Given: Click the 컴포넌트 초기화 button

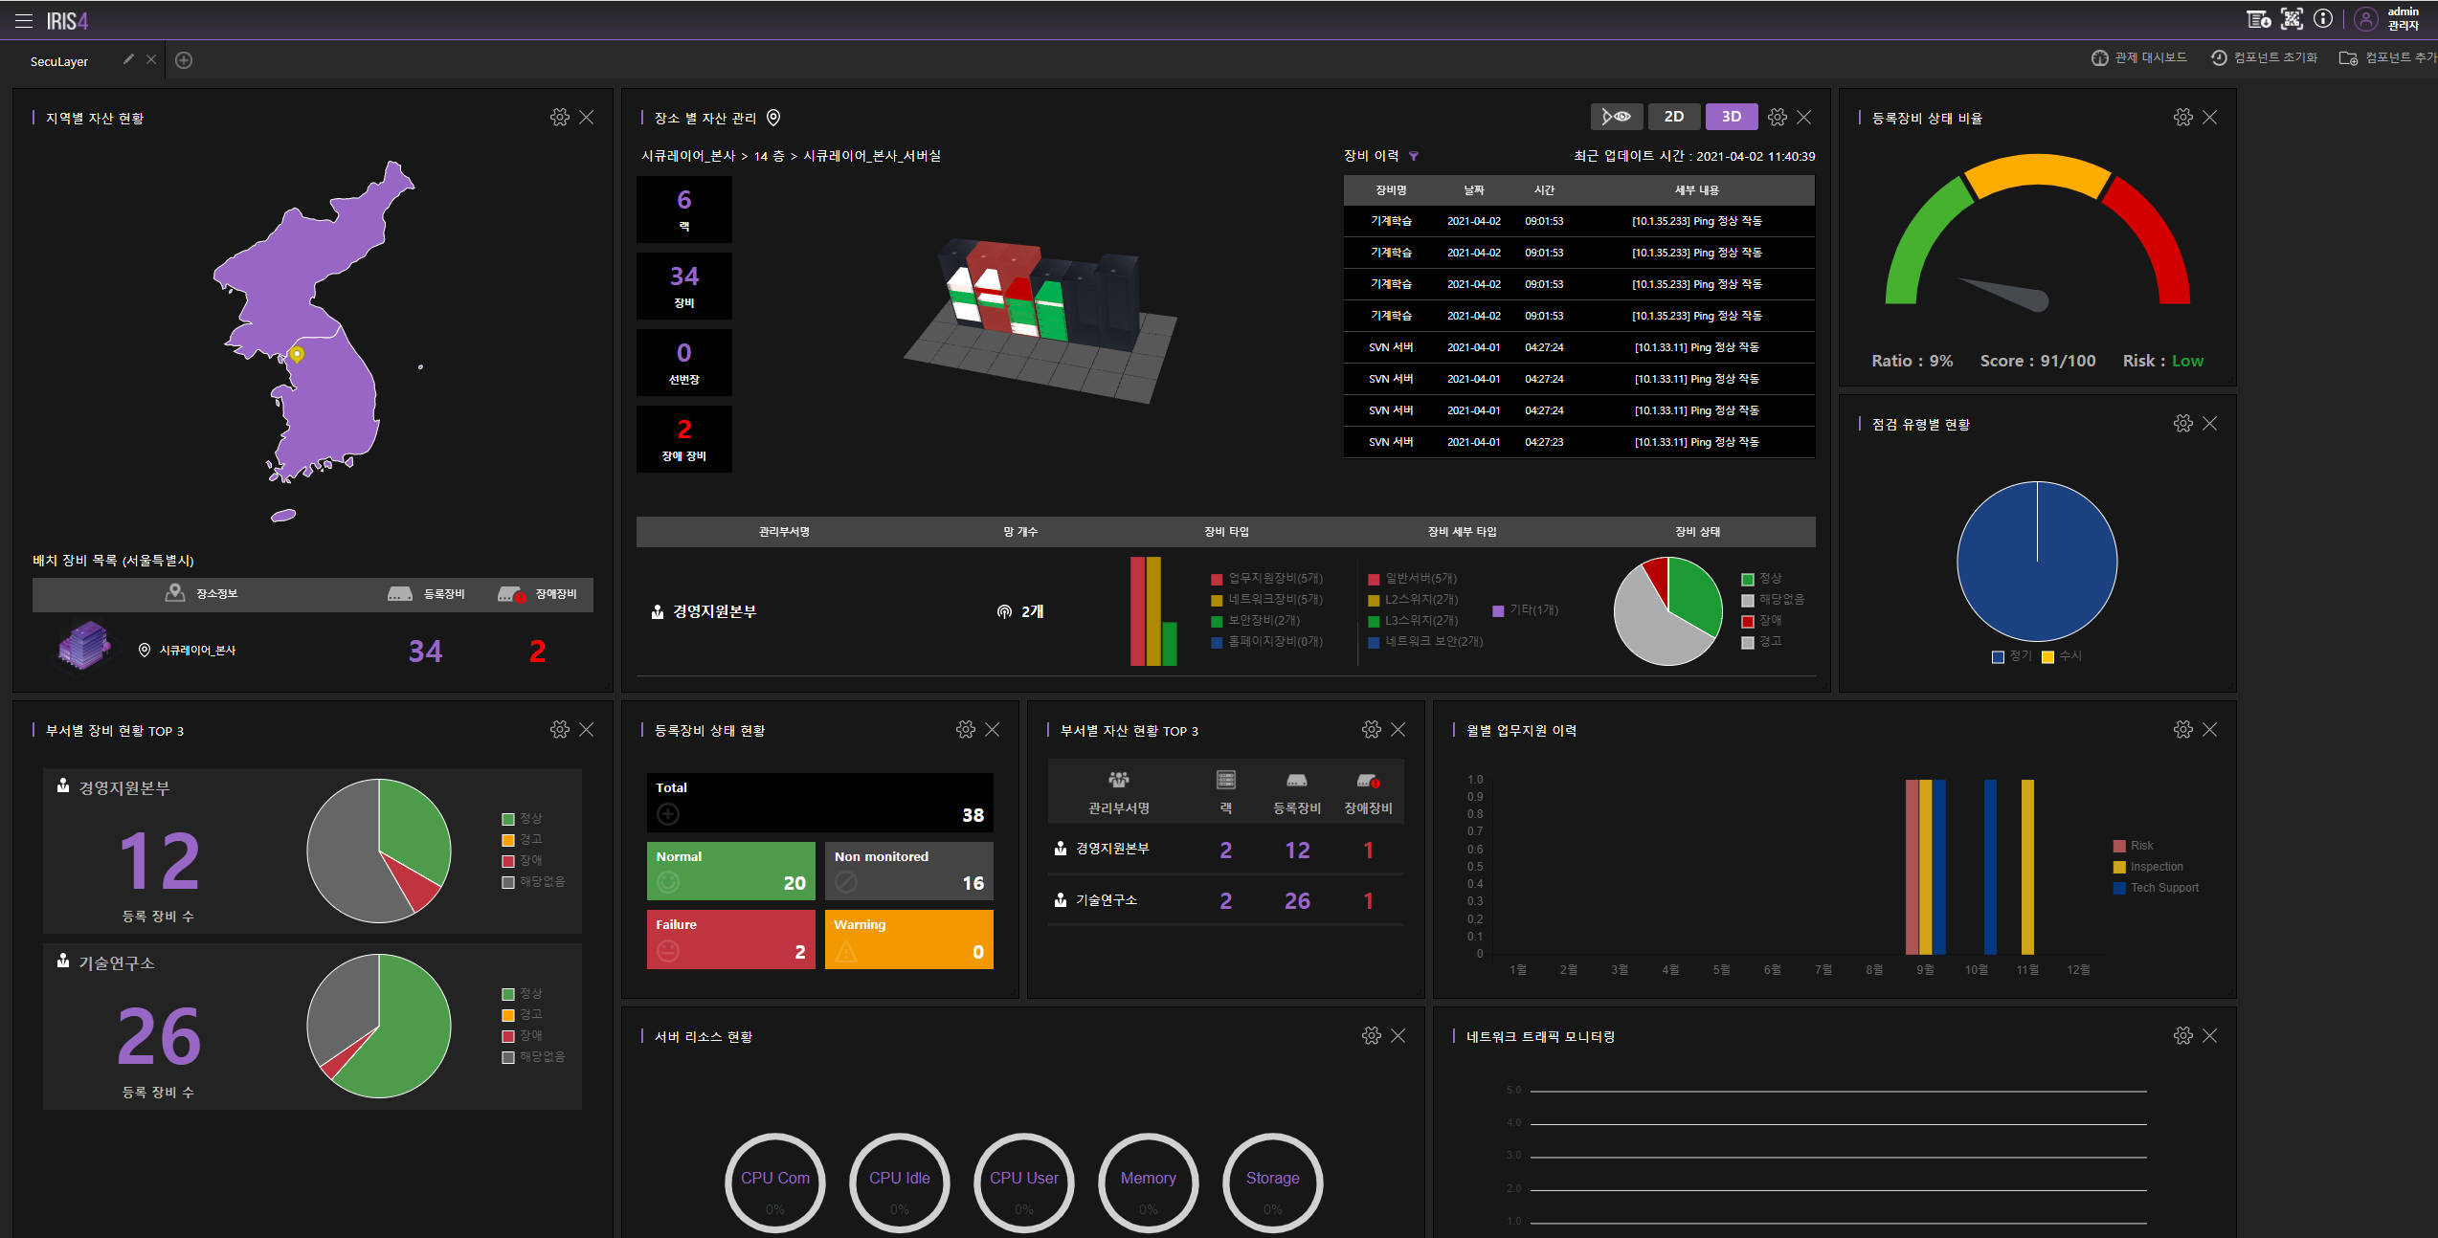Looking at the screenshot, I should (x=2264, y=56).
